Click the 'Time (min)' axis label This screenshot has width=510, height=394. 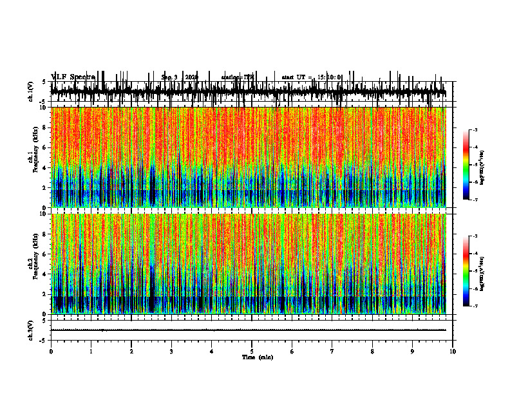[x=258, y=357]
